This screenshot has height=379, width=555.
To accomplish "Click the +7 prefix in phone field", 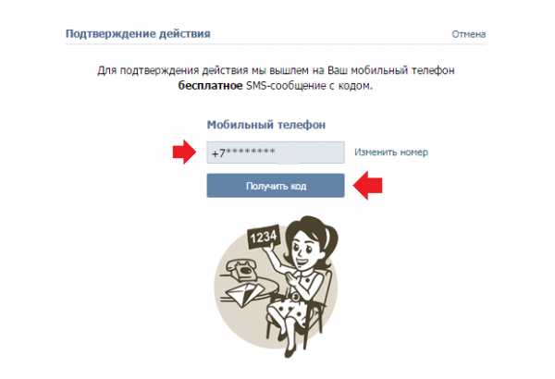I will (218, 153).
